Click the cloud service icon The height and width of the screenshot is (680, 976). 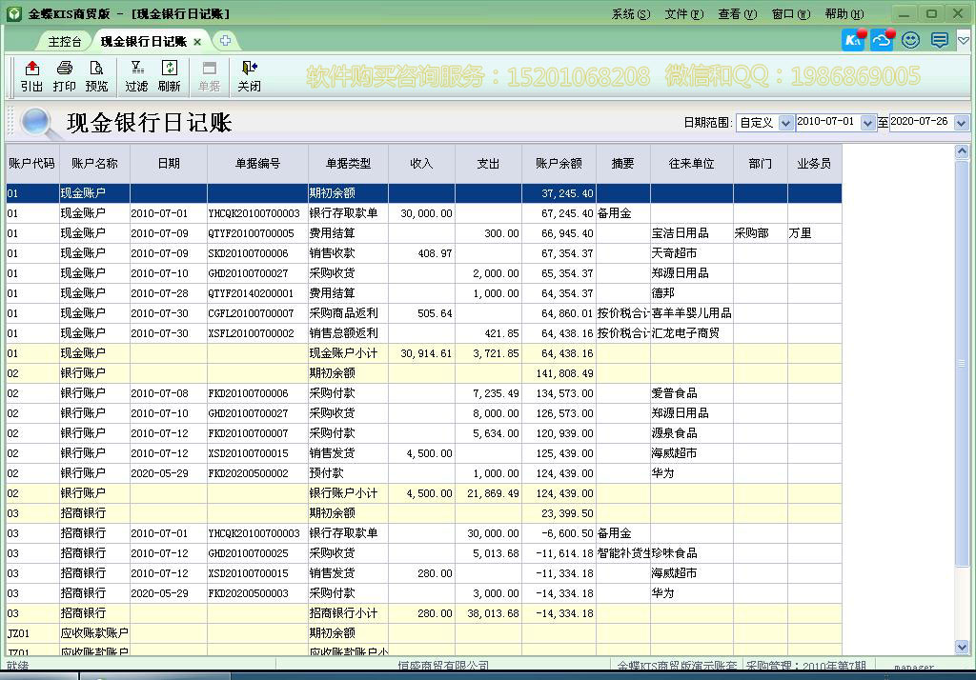(x=883, y=40)
